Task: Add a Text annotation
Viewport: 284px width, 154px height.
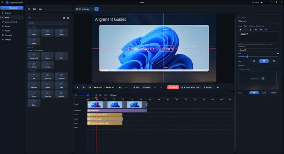Action: point(34,77)
